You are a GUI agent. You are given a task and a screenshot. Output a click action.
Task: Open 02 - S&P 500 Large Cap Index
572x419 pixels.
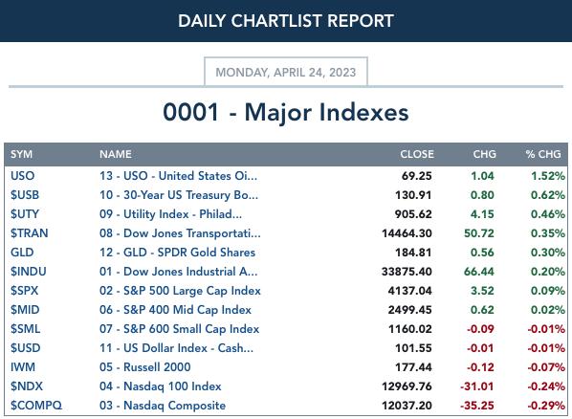coord(180,291)
